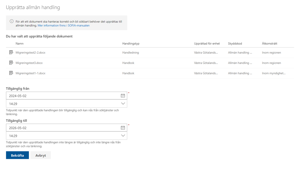Open calendar picker for Tillgänglig från
Viewport: 299px width, 172px height.
coord(123,96)
